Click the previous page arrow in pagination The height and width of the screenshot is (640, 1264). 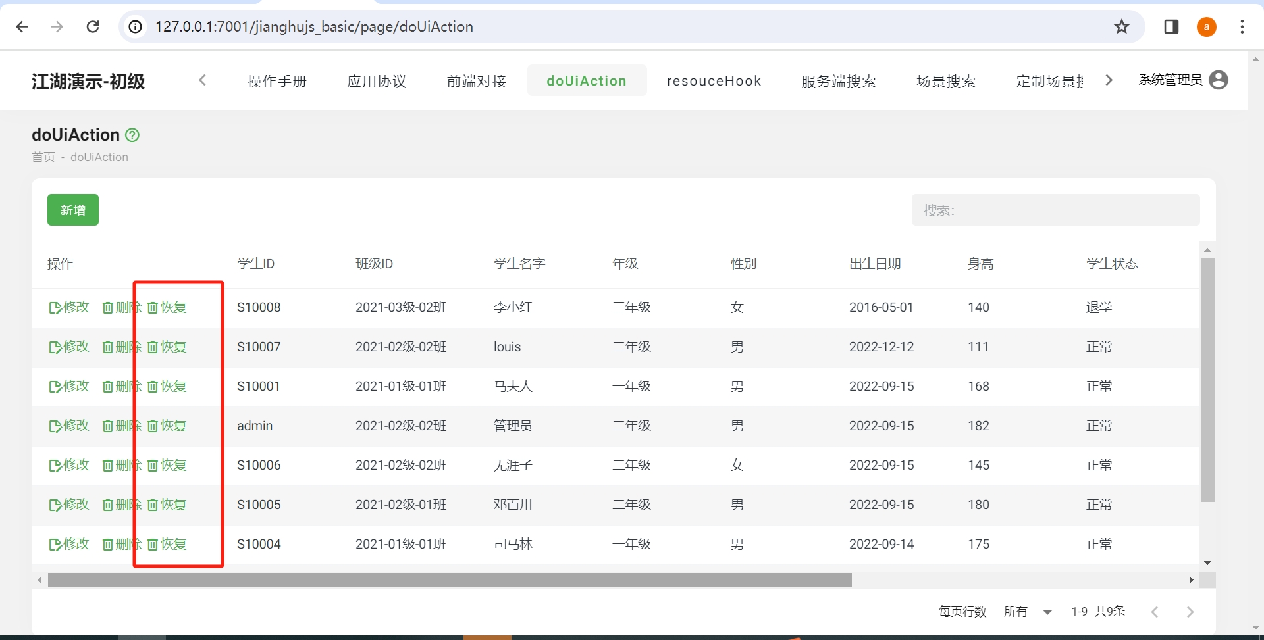1155,611
